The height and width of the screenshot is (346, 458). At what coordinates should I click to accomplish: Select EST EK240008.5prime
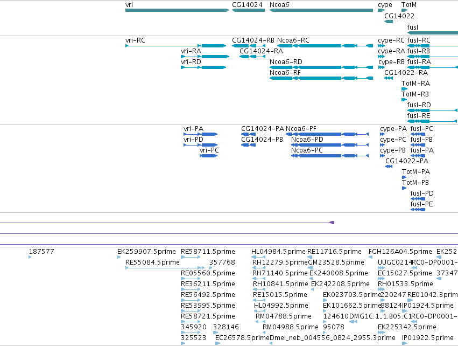pyautogui.click(x=312, y=279)
